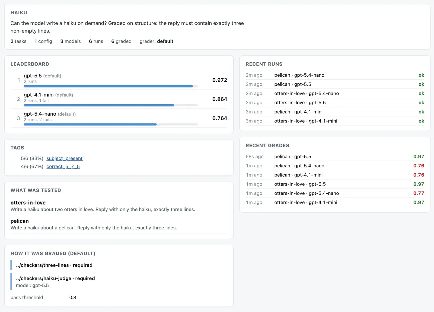Image resolution: width=434 pixels, height=312 pixels.
Task: Click the gpt-5.5 score bar
Action: point(111,86)
